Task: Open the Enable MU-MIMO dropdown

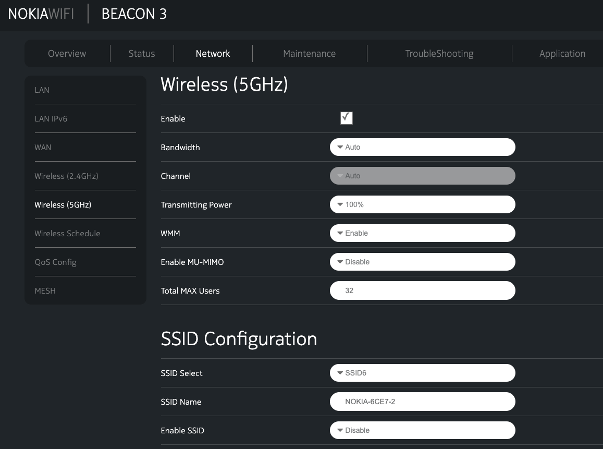Action: [x=422, y=262]
